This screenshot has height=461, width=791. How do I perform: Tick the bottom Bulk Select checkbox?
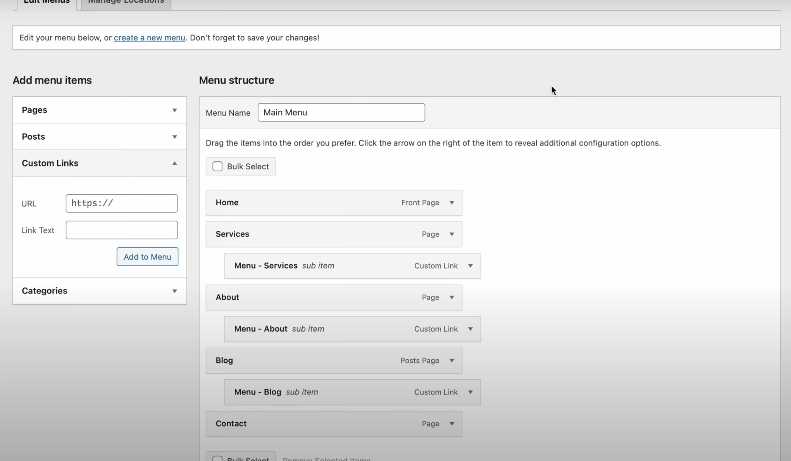[217, 459]
